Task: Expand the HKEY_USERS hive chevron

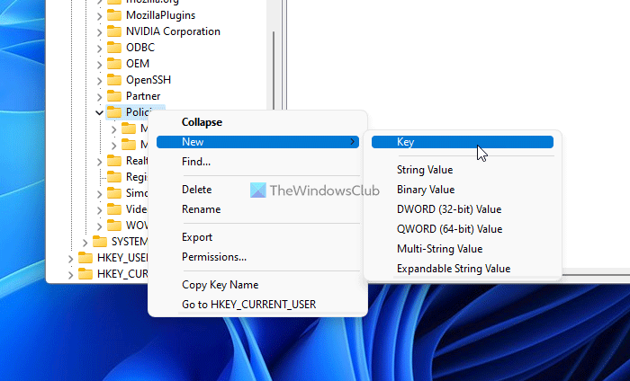Action: tap(70, 258)
